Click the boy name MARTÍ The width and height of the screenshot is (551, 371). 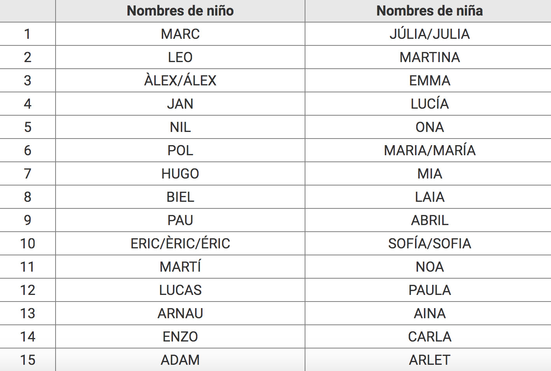pos(180,267)
